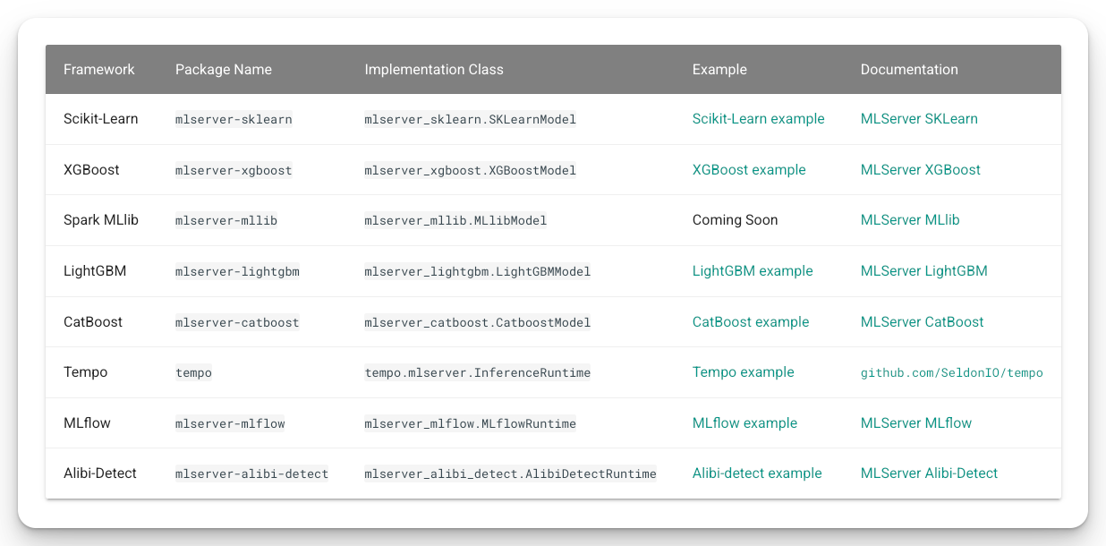Open the Tempo example link

744,372
